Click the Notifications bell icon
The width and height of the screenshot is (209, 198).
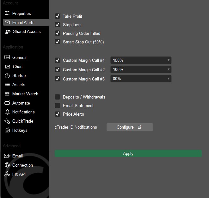click(x=7, y=112)
